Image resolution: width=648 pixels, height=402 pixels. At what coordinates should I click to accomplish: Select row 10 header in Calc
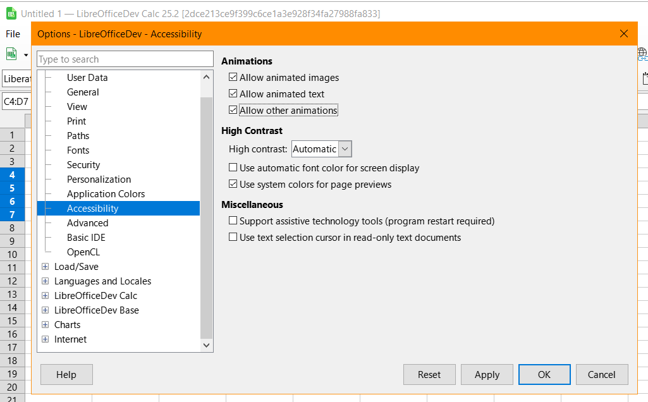click(13, 255)
